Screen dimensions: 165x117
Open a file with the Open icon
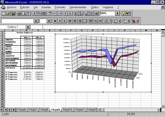pos(9,14)
